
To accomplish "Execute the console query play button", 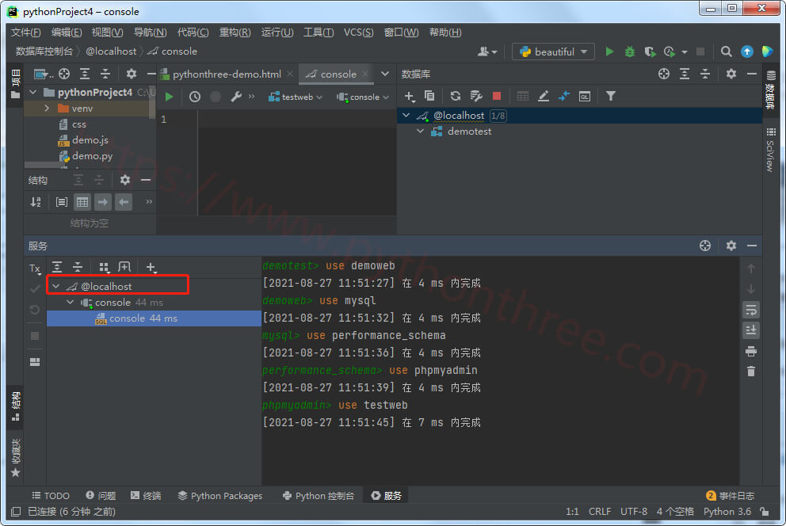I will tap(169, 97).
